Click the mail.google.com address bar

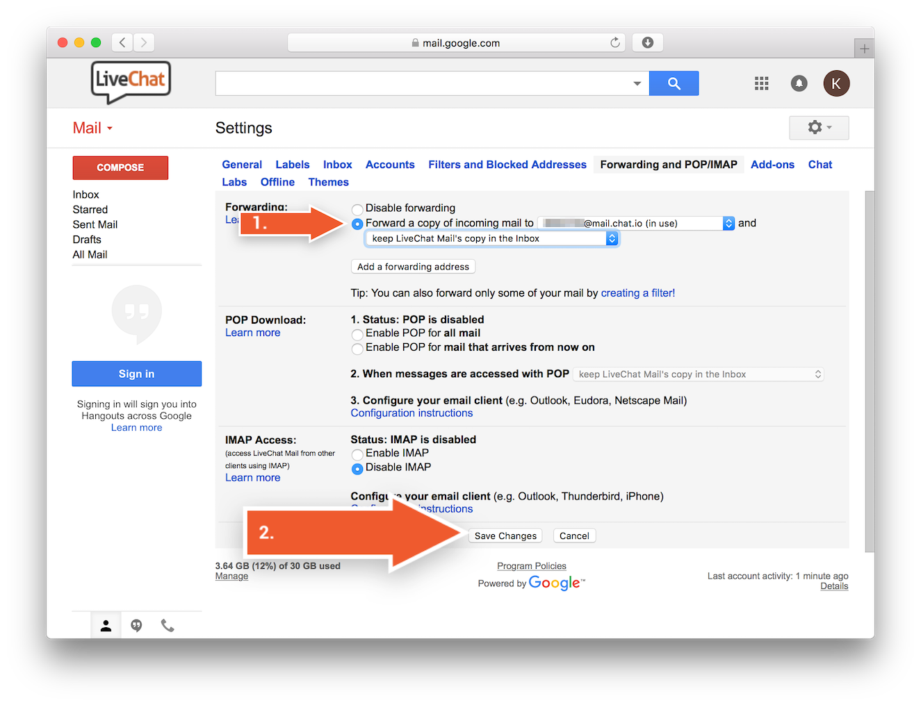tap(456, 42)
